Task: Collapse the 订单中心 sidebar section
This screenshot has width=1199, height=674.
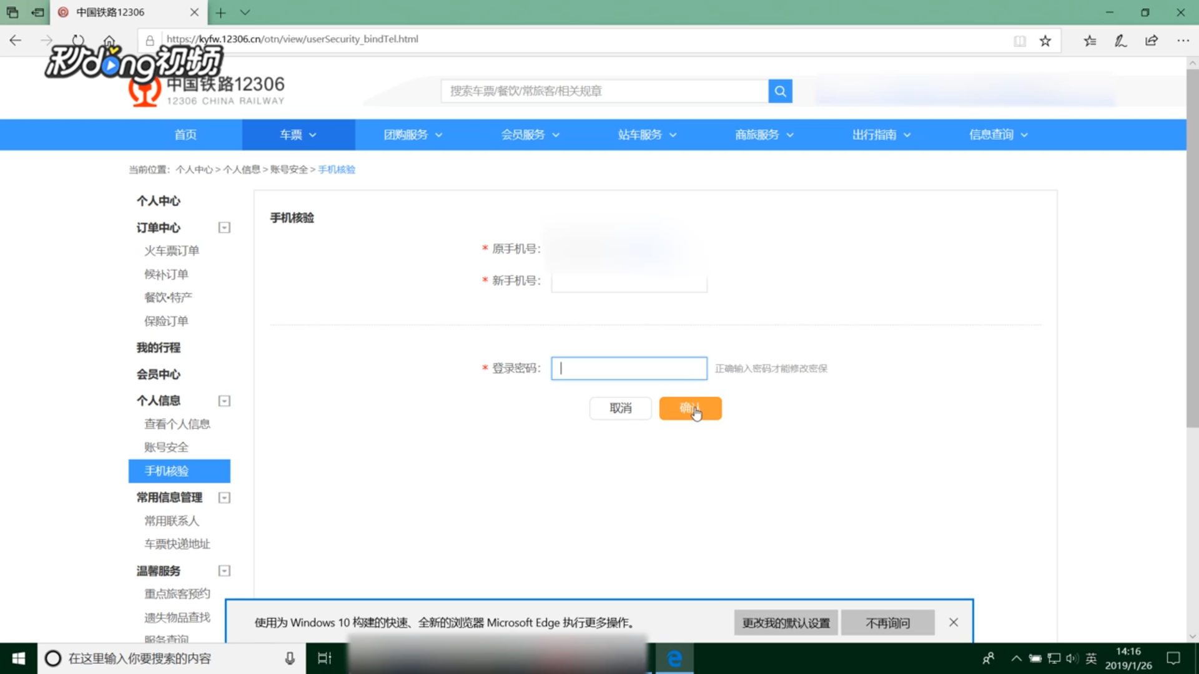Action: point(224,227)
